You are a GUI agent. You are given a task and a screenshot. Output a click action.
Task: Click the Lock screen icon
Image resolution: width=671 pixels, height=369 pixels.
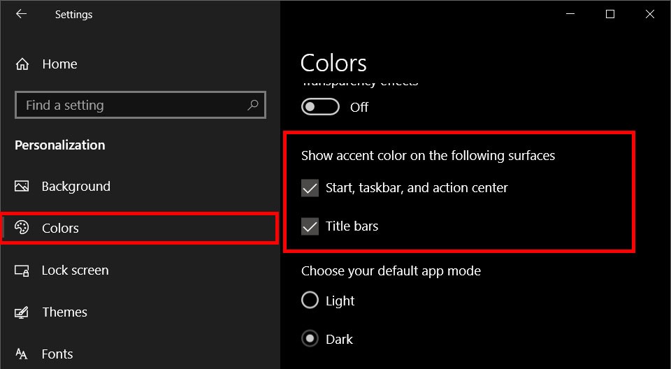point(22,270)
